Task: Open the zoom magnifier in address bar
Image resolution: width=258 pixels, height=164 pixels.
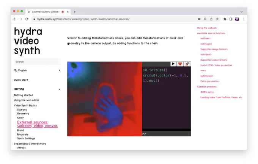Action: tap(205, 19)
